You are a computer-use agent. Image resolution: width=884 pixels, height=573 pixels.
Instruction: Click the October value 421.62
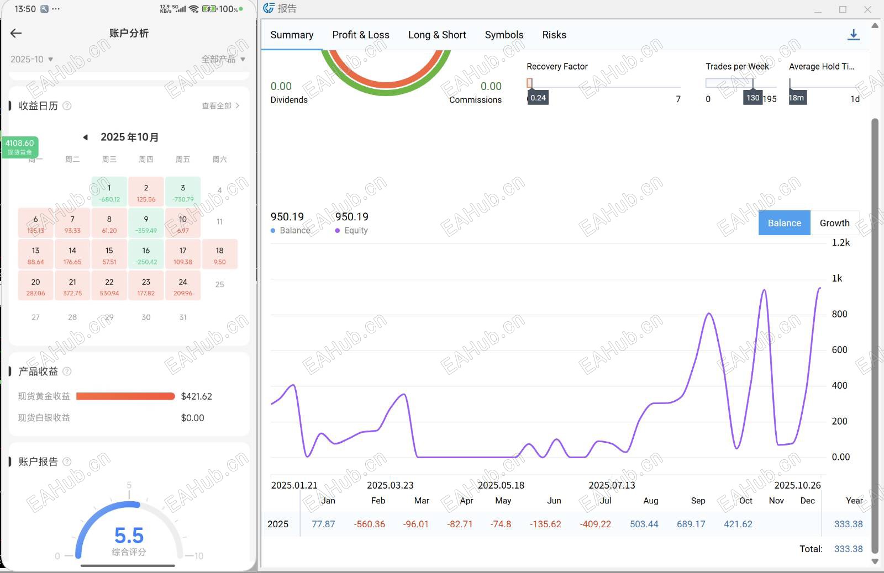[738, 524]
